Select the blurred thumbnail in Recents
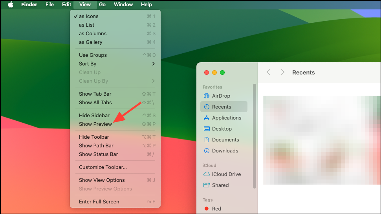This screenshot has width=381, height=214. pos(322,140)
